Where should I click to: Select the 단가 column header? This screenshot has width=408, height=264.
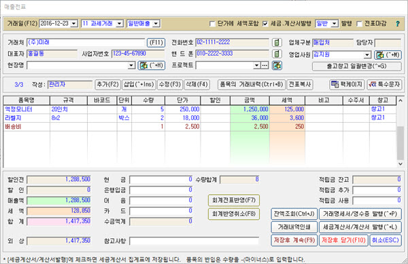point(182,100)
